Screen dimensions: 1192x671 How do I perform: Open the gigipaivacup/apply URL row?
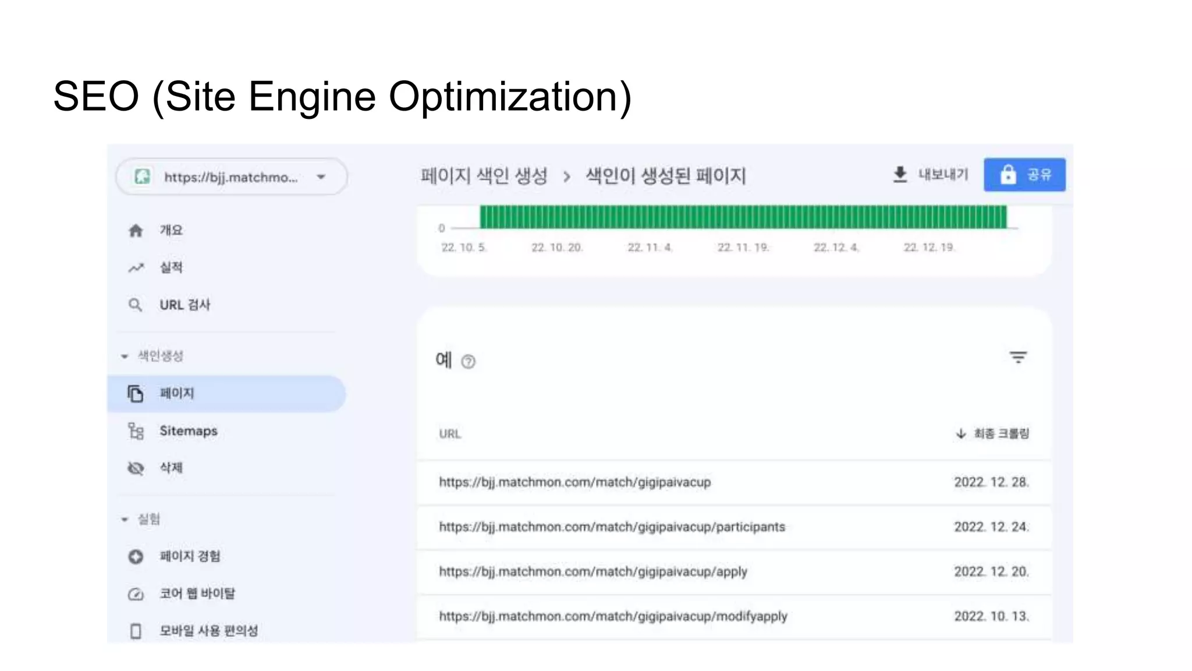click(x=734, y=572)
